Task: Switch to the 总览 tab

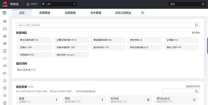Action: (22, 13)
